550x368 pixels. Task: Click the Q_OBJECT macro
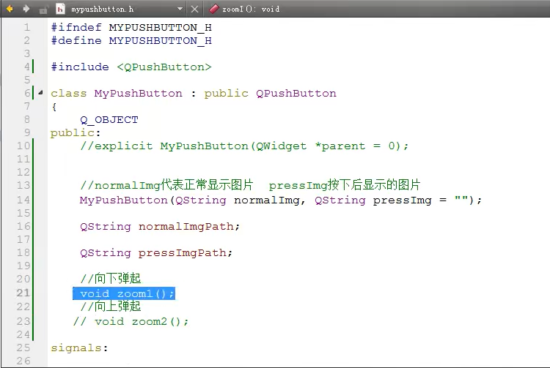(x=109, y=120)
